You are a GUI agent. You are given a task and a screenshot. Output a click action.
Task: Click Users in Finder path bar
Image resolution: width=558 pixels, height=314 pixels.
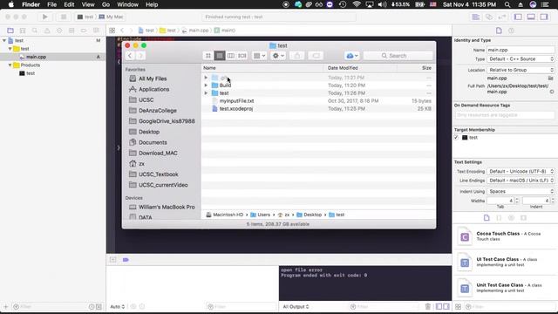260,215
